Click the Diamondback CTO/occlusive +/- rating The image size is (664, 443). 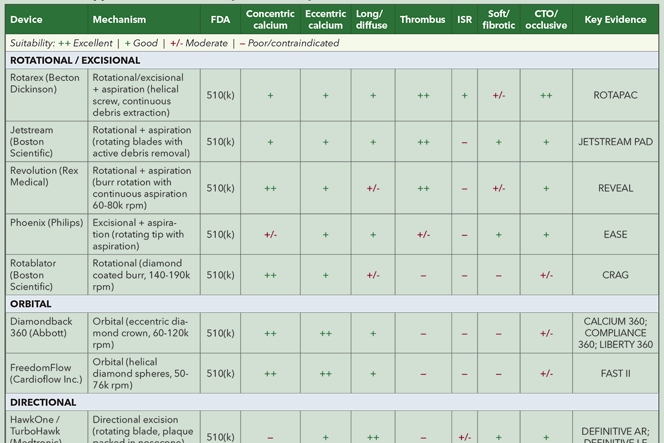pos(546,333)
